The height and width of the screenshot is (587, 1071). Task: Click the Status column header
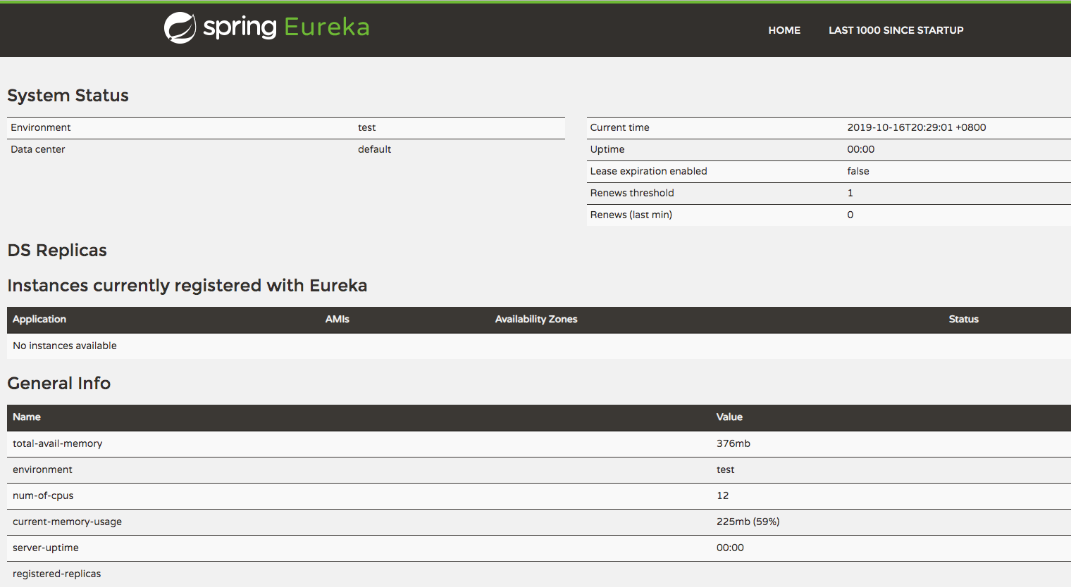[x=963, y=319]
